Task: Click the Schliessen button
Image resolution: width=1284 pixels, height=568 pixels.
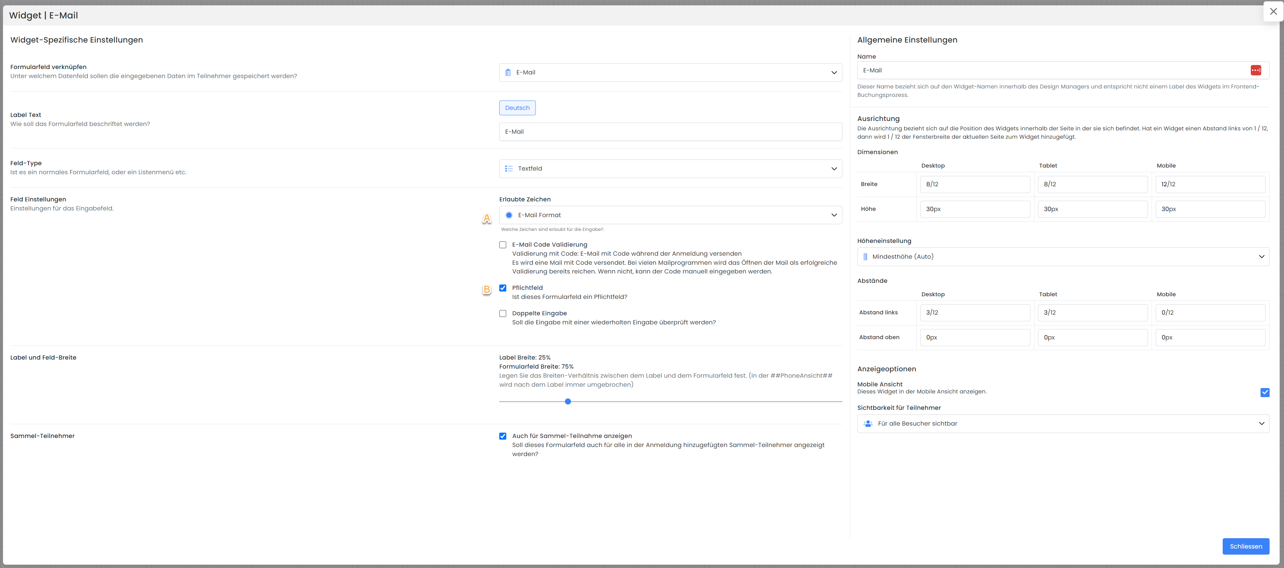Action: 1245,546
